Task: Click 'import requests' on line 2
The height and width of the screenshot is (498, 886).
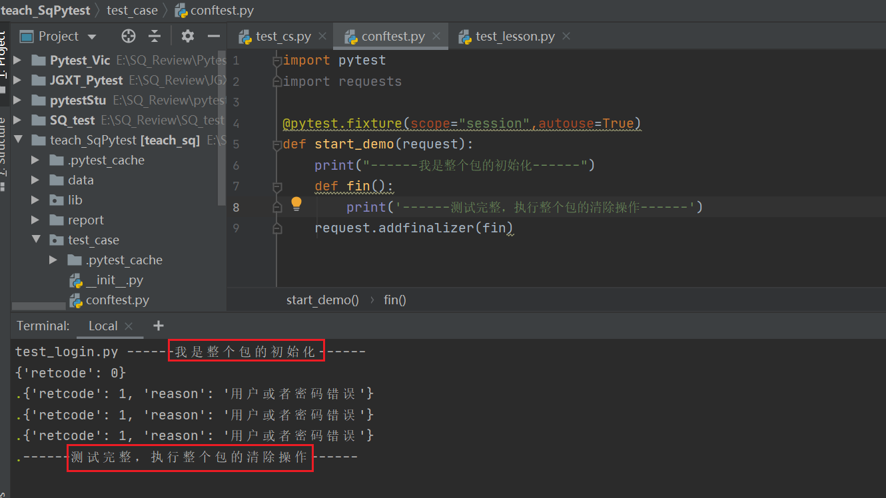Action: click(x=342, y=81)
